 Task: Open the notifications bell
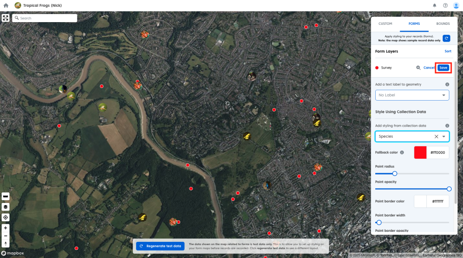435,5
